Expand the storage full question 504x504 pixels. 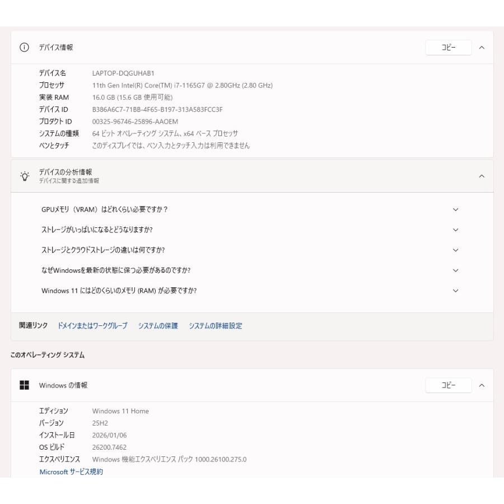pyautogui.click(x=456, y=230)
